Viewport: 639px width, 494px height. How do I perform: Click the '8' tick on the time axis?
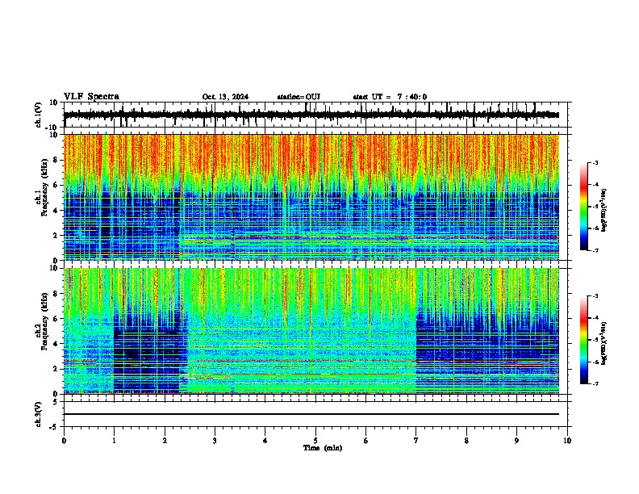466,441
